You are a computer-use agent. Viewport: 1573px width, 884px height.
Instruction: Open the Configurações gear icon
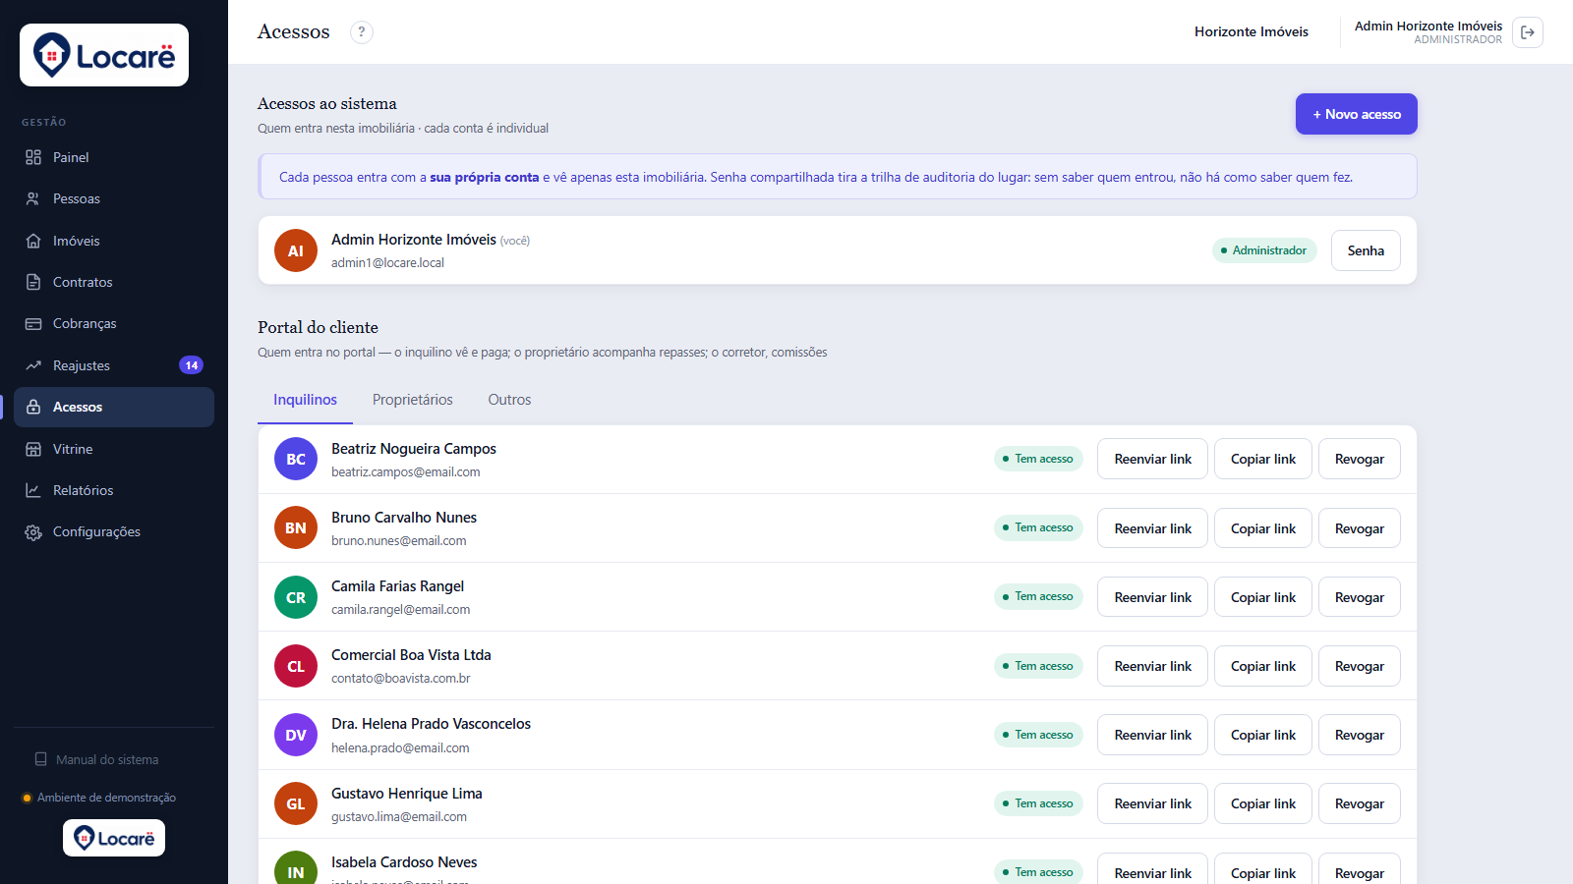[x=33, y=531]
